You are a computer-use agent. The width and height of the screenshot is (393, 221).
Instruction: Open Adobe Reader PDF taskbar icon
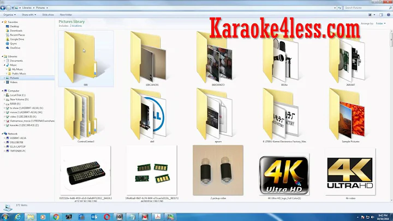coord(158,217)
